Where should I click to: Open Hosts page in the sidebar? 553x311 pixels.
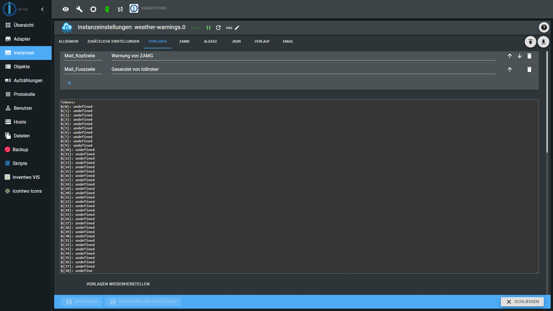click(26, 122)
